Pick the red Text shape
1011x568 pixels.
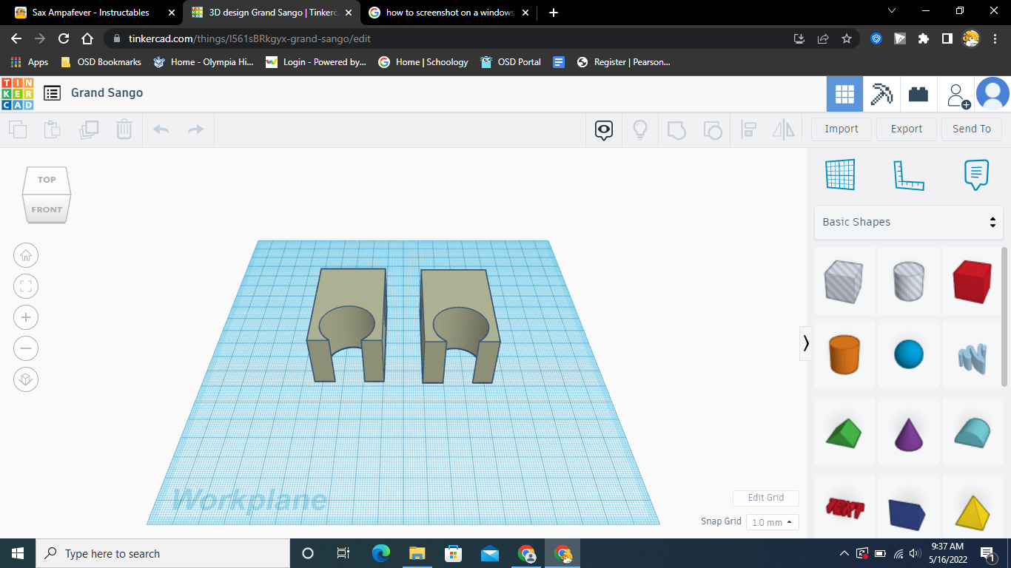point(844,507)
